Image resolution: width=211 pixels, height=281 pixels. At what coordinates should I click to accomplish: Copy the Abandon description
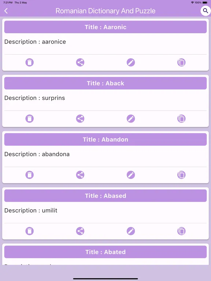pyautogui.click(x=181, y=175)
